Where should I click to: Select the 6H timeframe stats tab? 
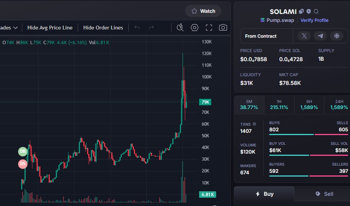point(309,105)
